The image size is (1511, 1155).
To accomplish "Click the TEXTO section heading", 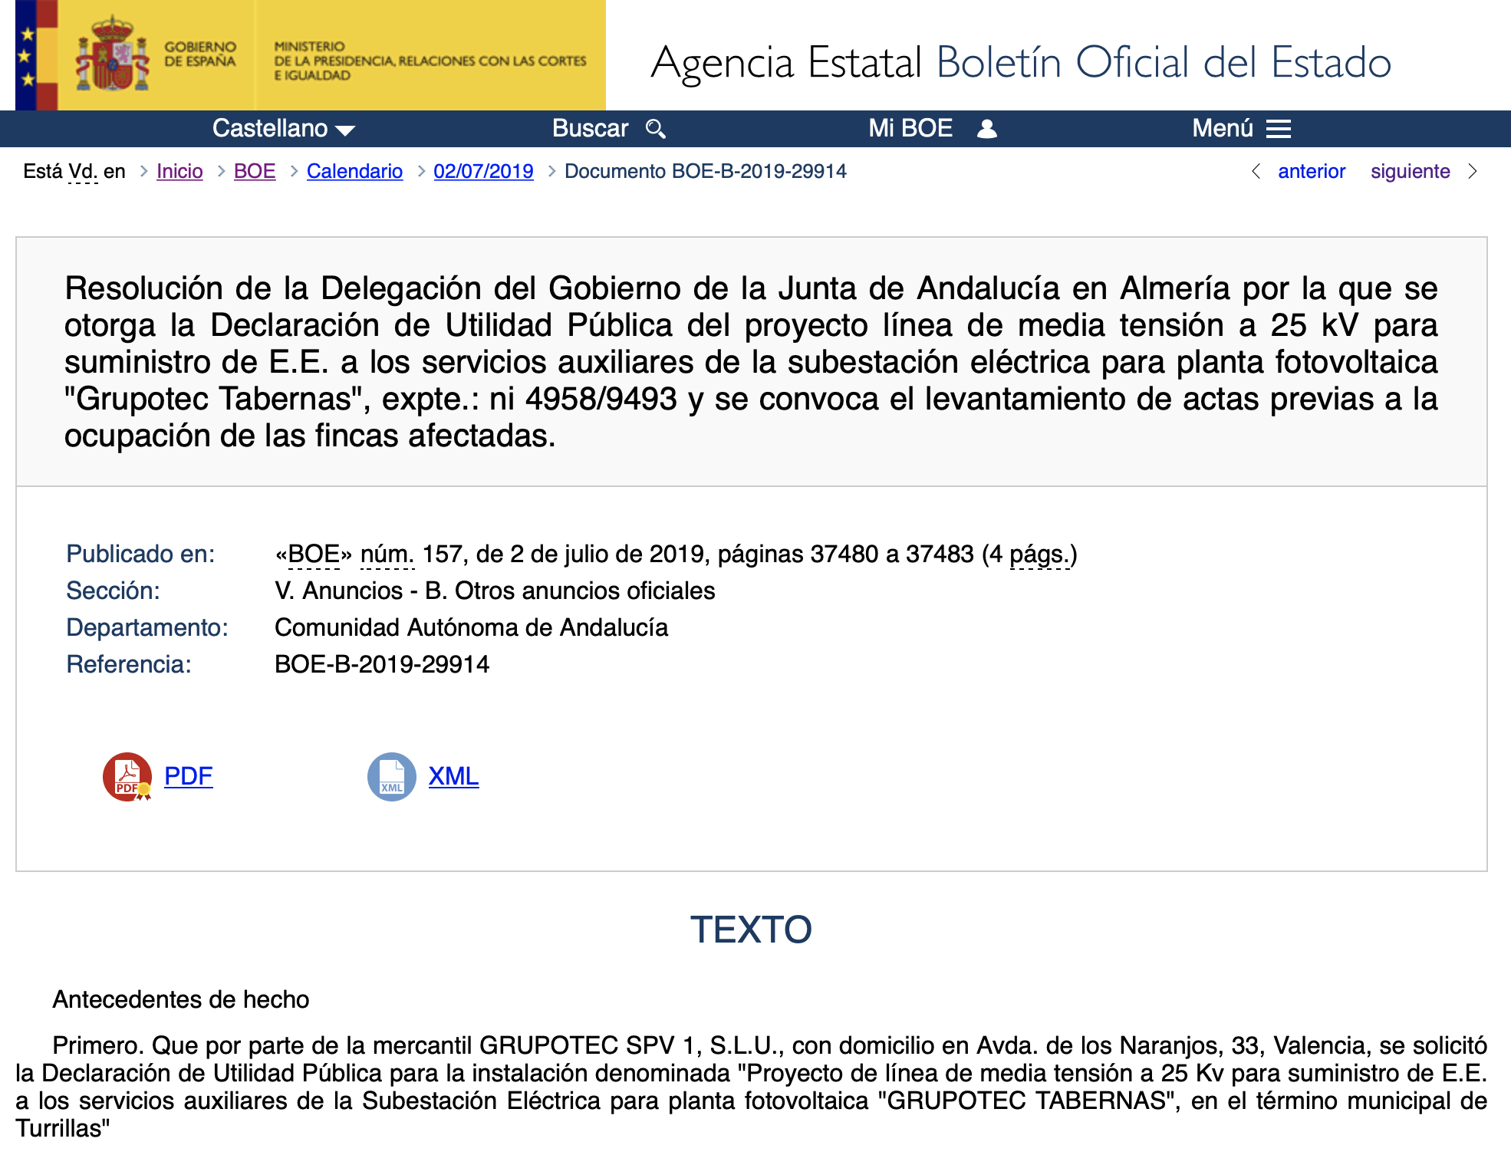I will (x=751, y=930).
